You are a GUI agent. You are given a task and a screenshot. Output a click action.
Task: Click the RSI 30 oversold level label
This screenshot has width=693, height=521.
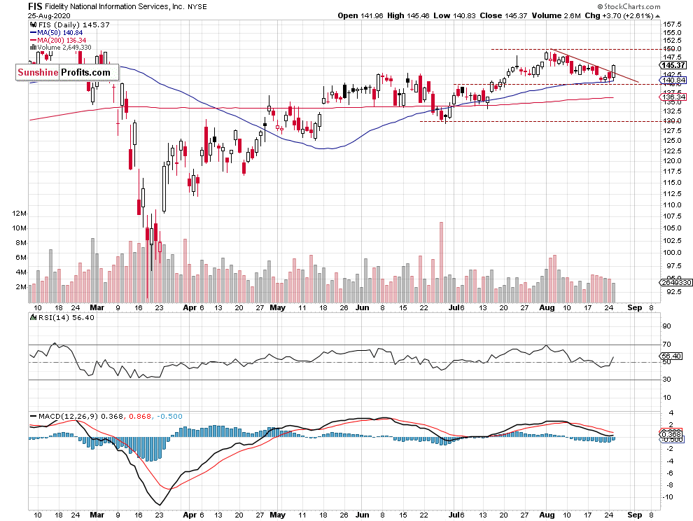point(667,379)
